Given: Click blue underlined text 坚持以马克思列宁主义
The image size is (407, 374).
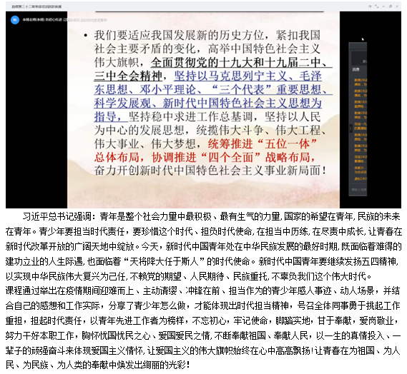Looking at the screenshot, I should [231, 76].
